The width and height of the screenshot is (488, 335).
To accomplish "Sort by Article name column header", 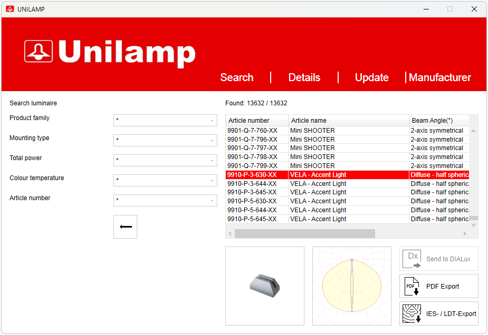I will click(349, 121).
